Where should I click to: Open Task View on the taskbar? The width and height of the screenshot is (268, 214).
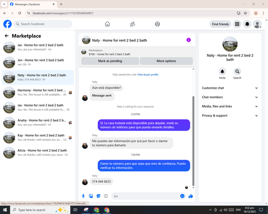pyautogui.click(x=76, y=210)
